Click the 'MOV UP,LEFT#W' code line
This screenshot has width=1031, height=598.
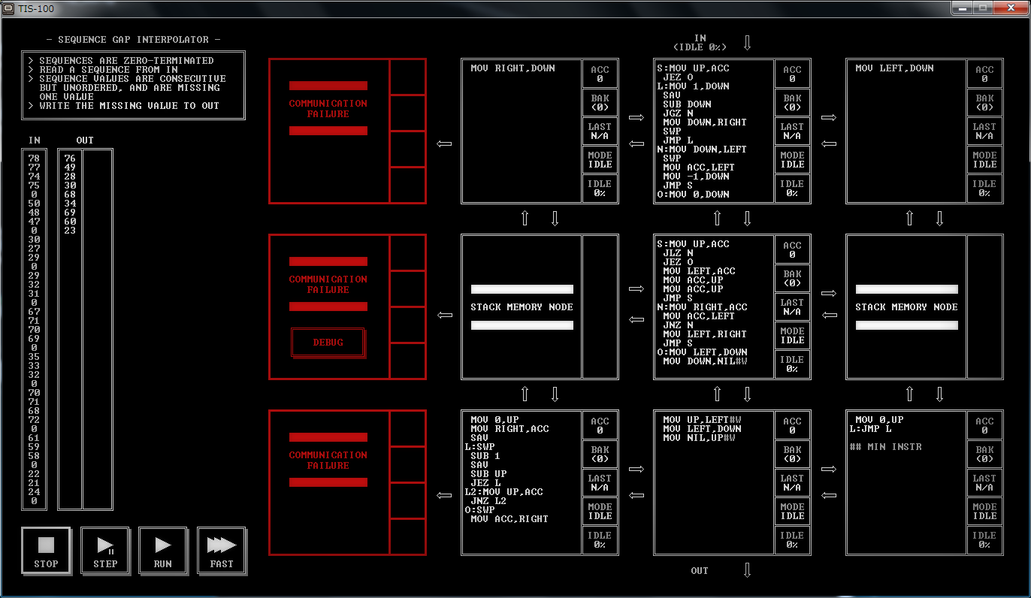[x=702, y=420]
